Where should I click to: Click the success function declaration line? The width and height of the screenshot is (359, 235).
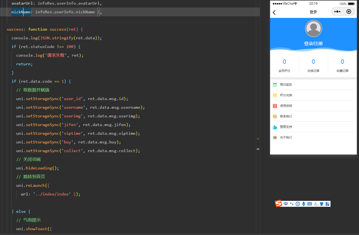pos(45,29)
